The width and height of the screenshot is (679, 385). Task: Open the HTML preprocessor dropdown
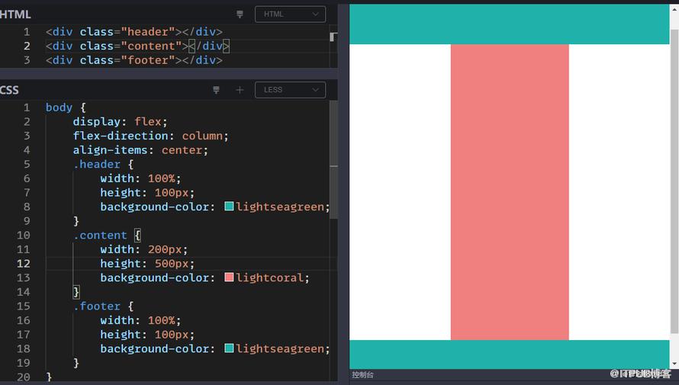pyautogui.click(x=290, y=14)
